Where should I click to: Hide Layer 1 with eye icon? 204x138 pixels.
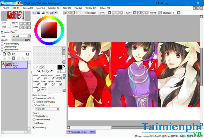point(4,63)
